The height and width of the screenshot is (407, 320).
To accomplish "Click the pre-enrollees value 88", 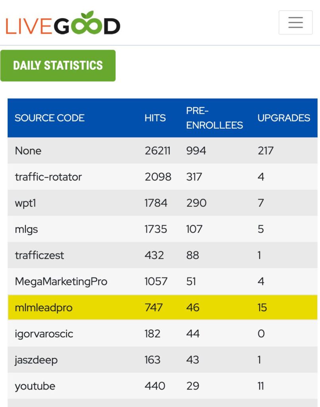I will point(192,256).
